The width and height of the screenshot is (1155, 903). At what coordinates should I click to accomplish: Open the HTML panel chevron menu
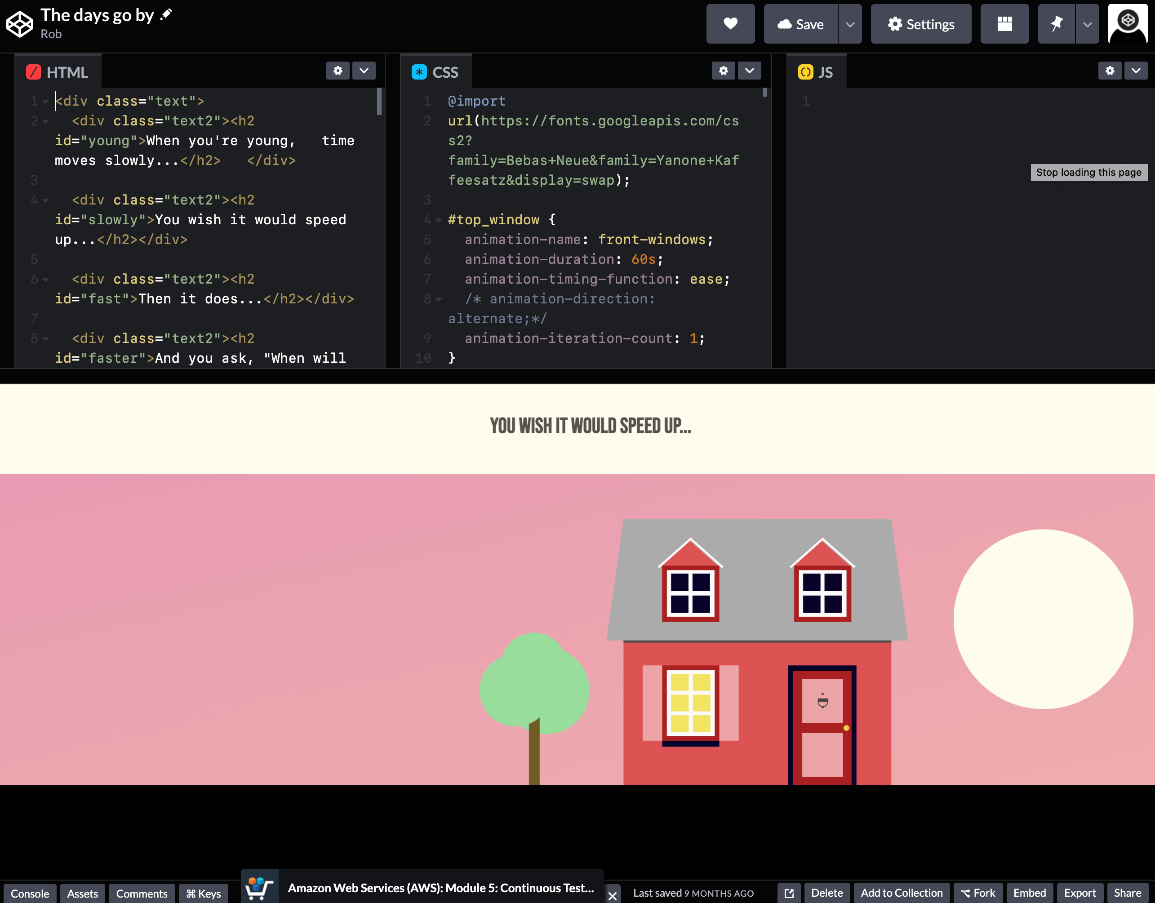[364, 71]
